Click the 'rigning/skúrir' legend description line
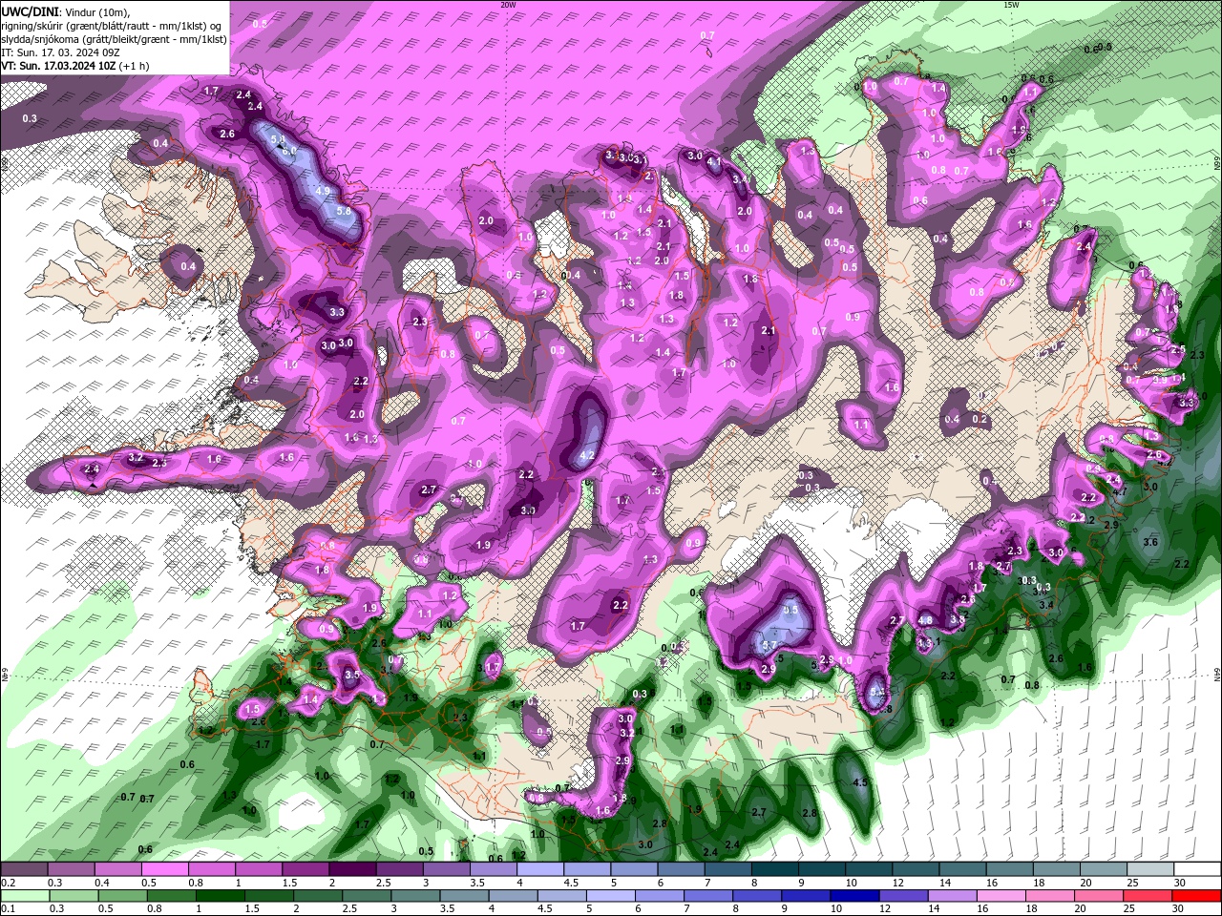The width and height of the screenshot is (1222, 916). click(x=111, y=26)
